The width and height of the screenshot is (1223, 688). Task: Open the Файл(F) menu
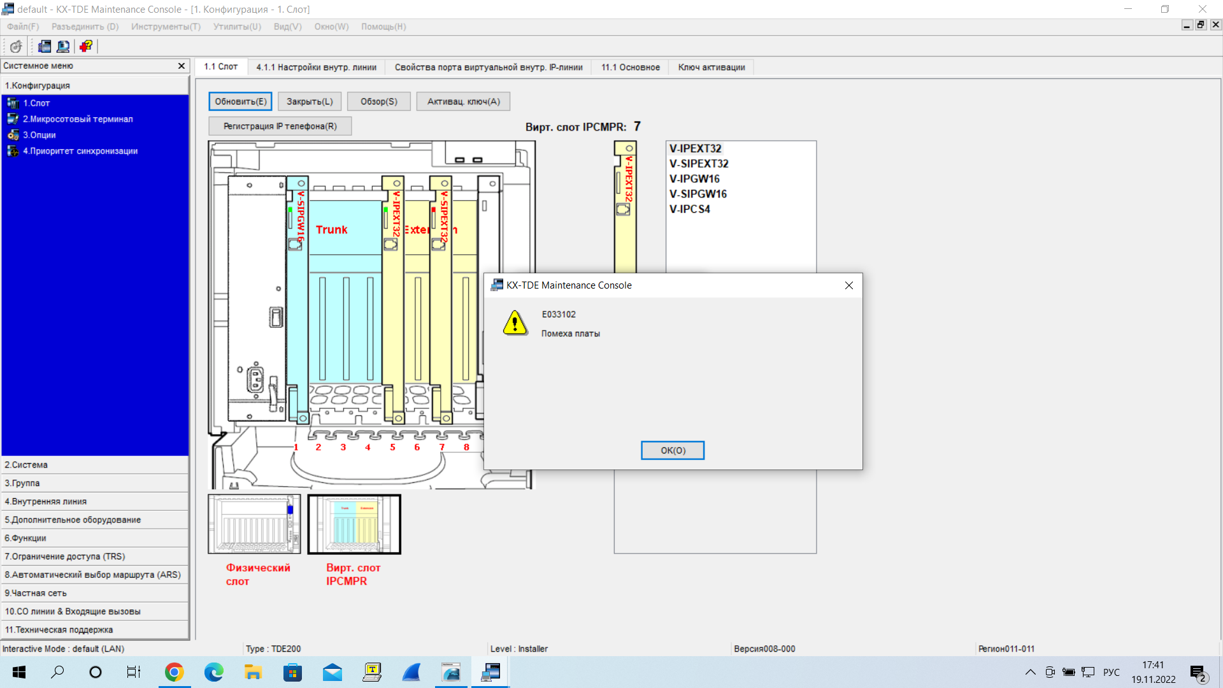23,27
